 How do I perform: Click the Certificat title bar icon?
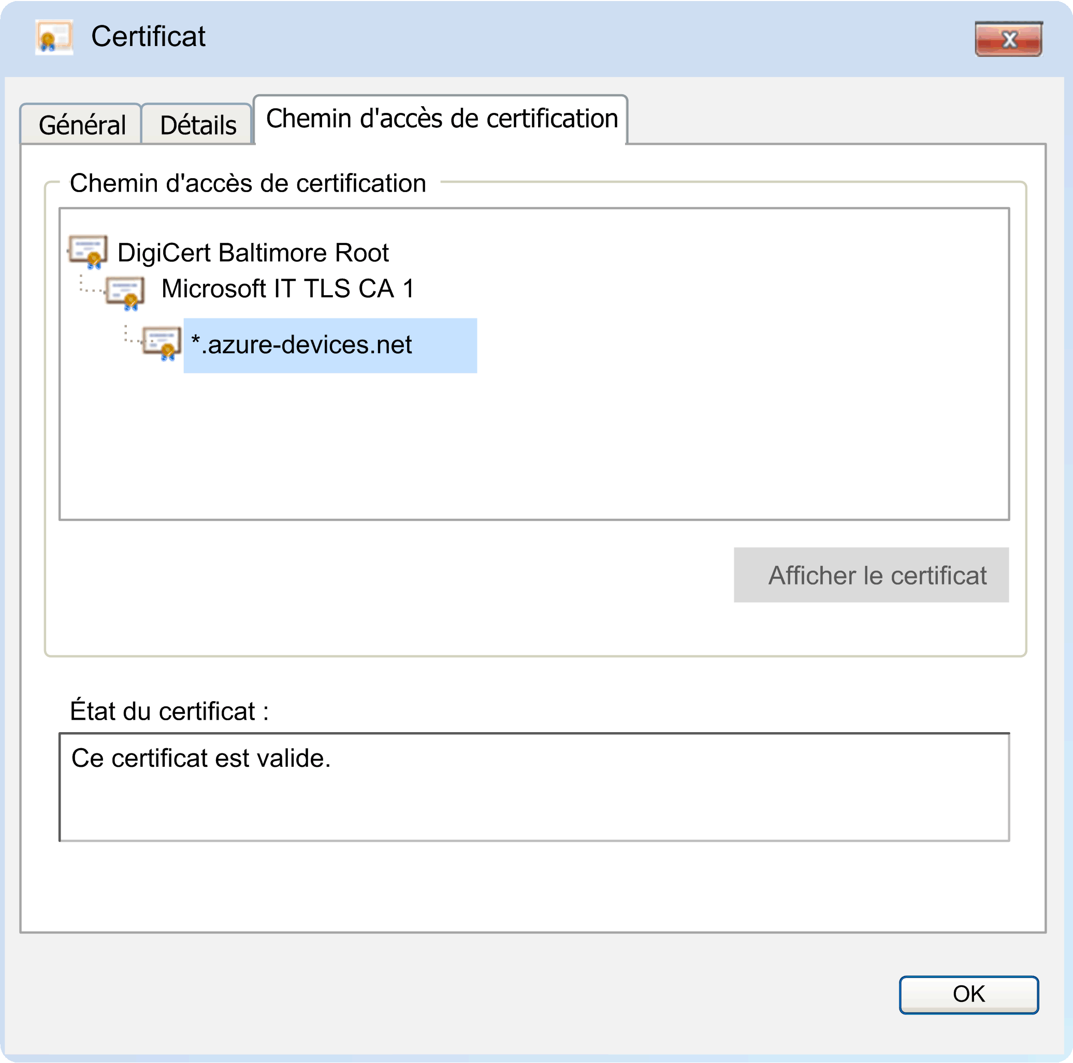point(54,37)
